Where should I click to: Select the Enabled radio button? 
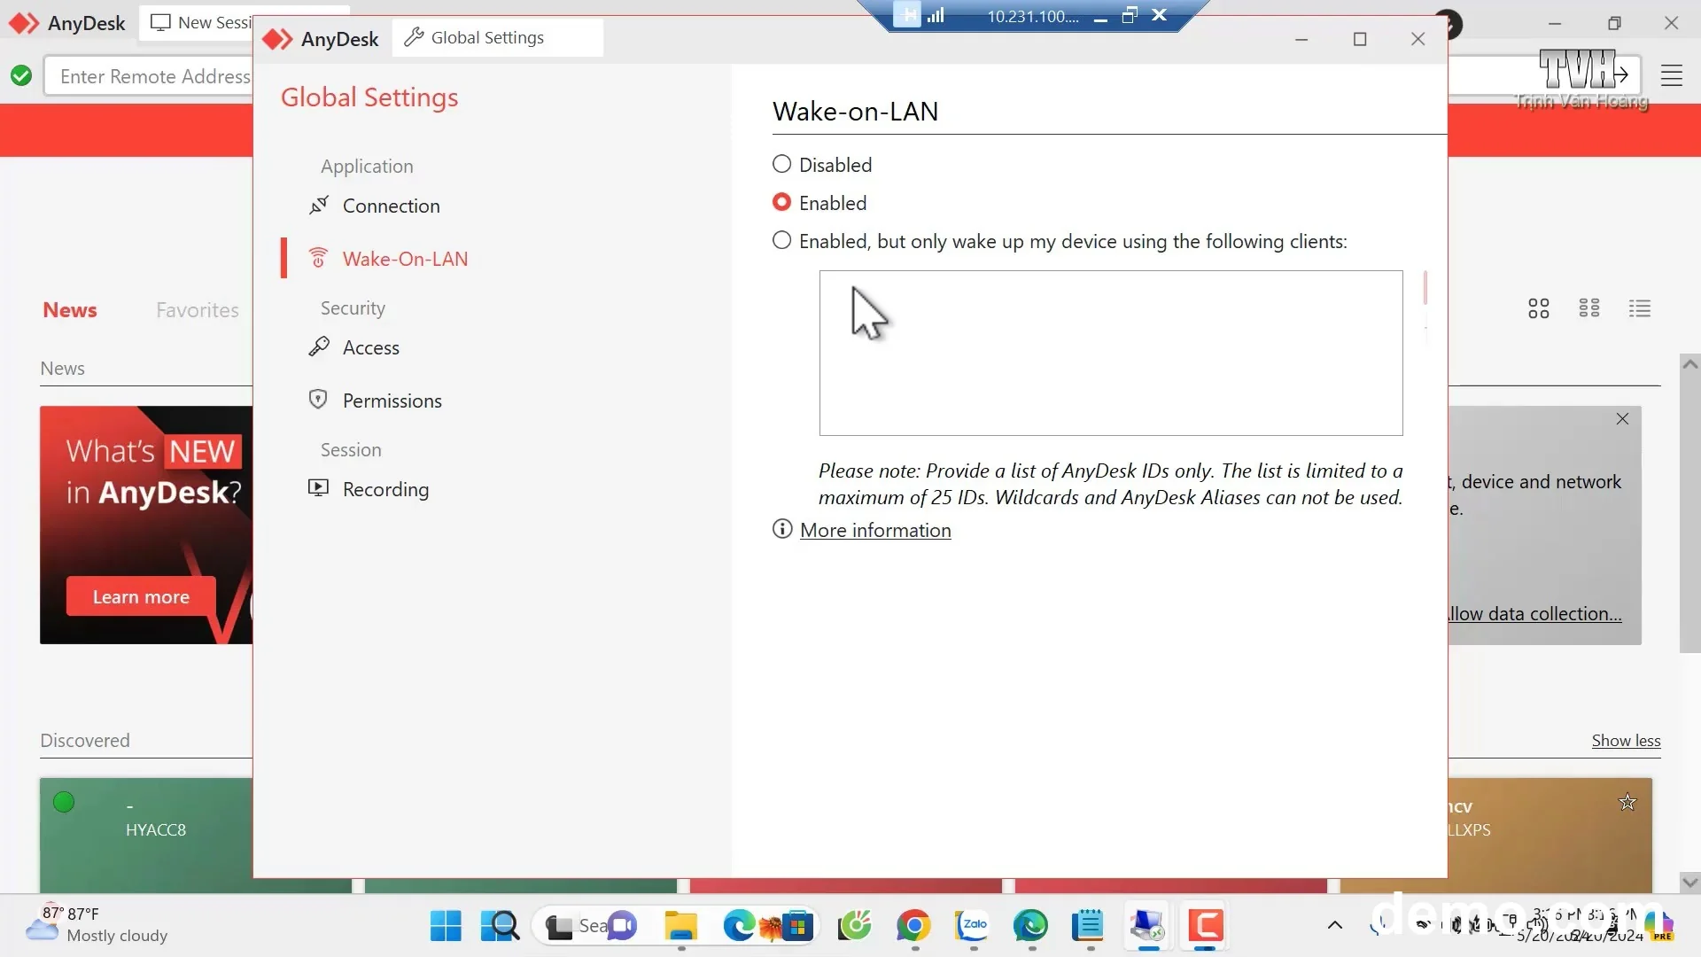tap(781, 203)
